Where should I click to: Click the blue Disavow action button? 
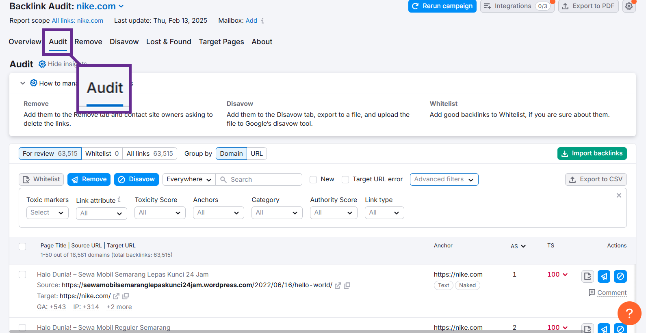(137, 179)
